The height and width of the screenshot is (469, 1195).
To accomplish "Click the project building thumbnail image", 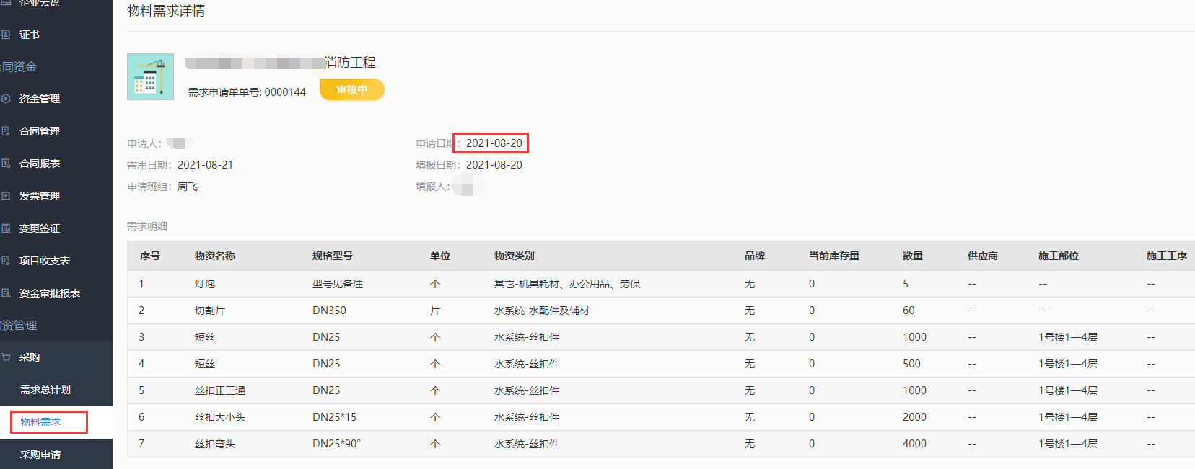I will [x=150, y=76].
